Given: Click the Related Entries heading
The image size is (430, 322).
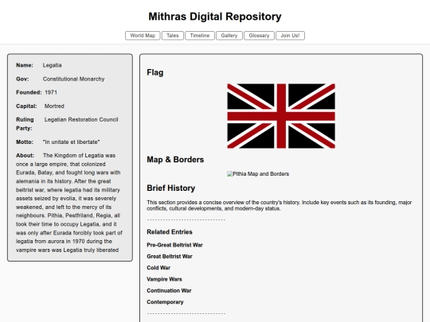Looking at the screenshot, I should [170, 232].
